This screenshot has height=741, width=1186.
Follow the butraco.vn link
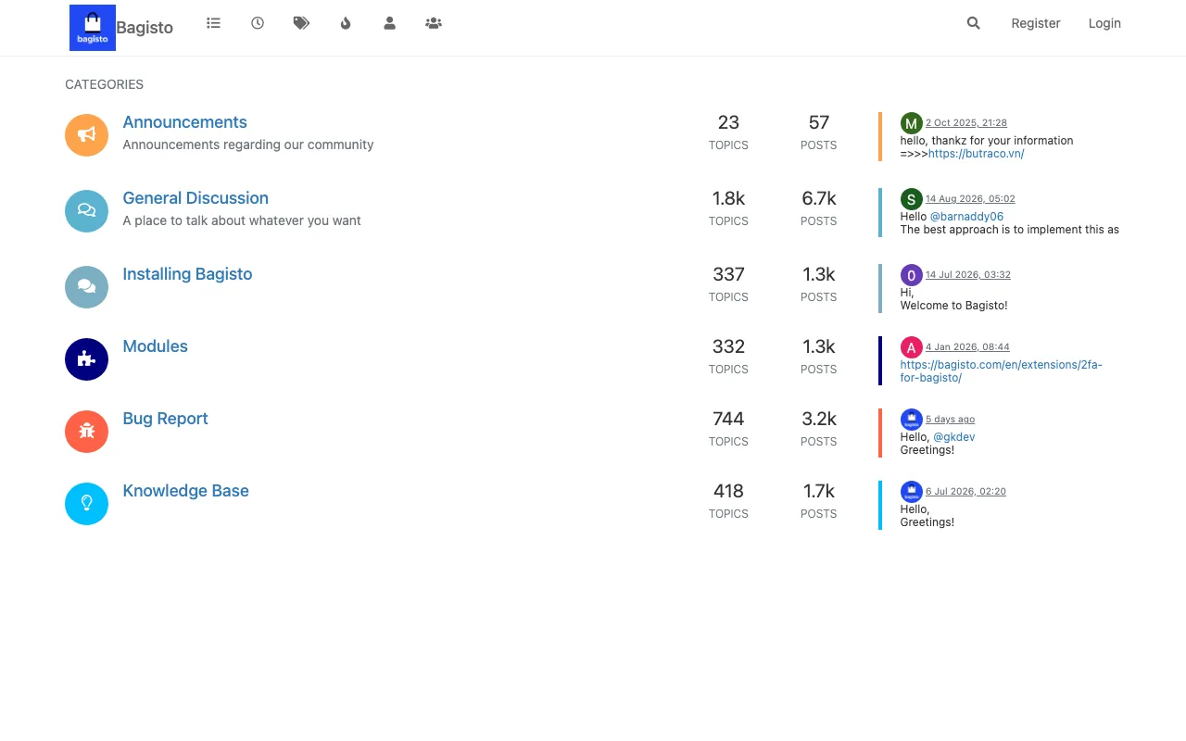976,154
